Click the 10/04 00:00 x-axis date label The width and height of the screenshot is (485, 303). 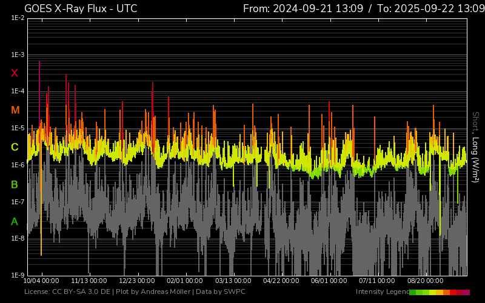41,281
